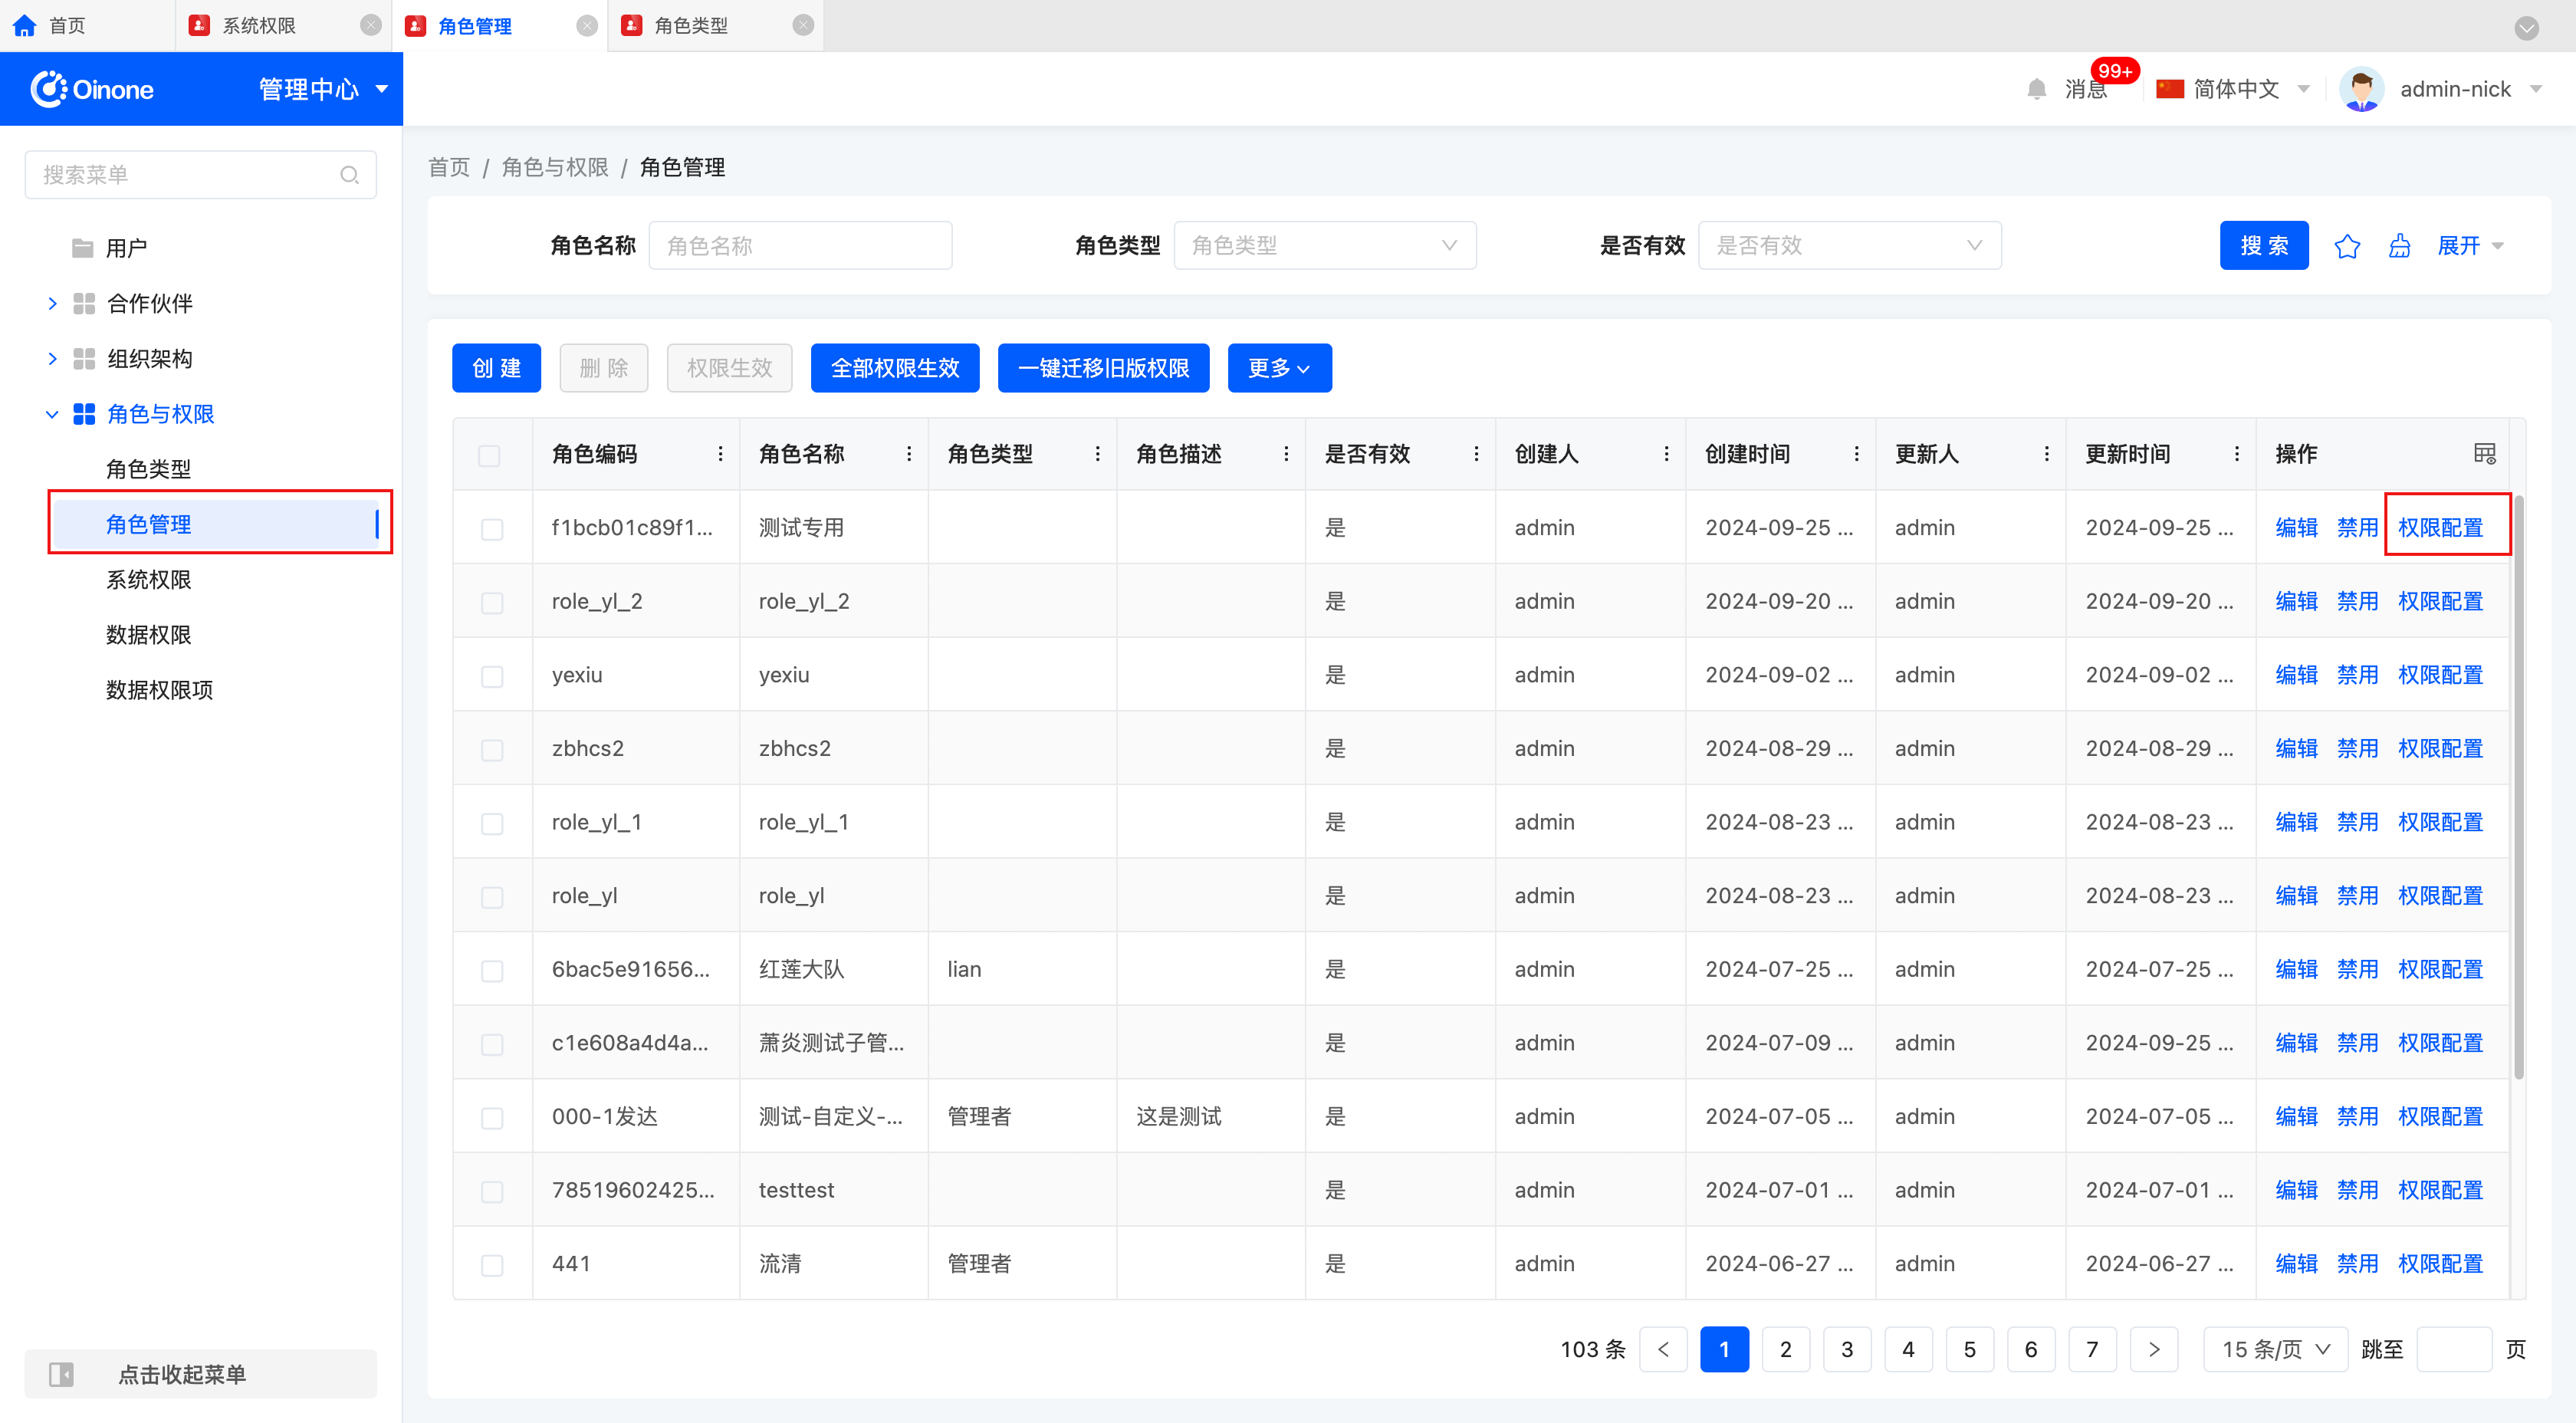The height and width of the screenshot is (1423, 2576).
Task: Open the 简体中文 language dropdown
Action: pos(2250,89)
